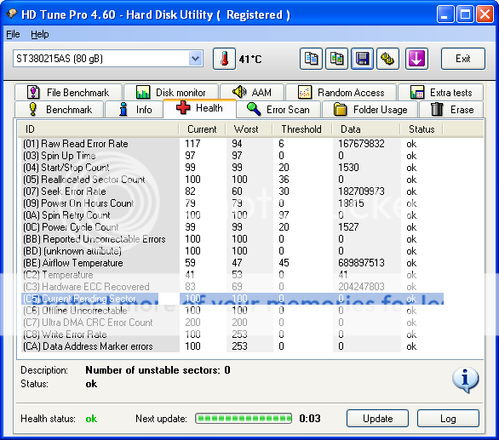Select the (CA) Data Address Marker errors row
Screen dimensions: 499x440
[232, 346]
